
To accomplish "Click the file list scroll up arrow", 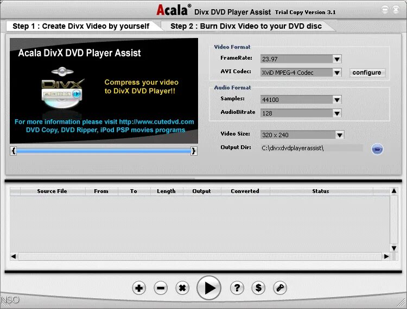I will (394, 191).
